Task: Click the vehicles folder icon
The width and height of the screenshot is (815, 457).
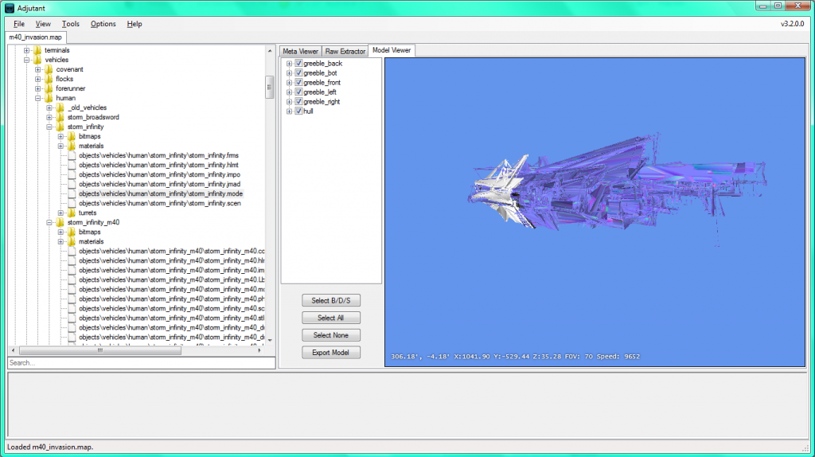Action: pos(37,60)
